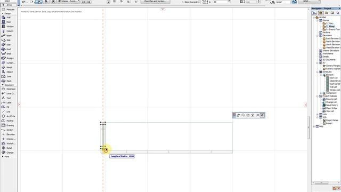Viewport: 341px width, 192px height.
Task: Open the Drawing List index
Action: (330, 99)
